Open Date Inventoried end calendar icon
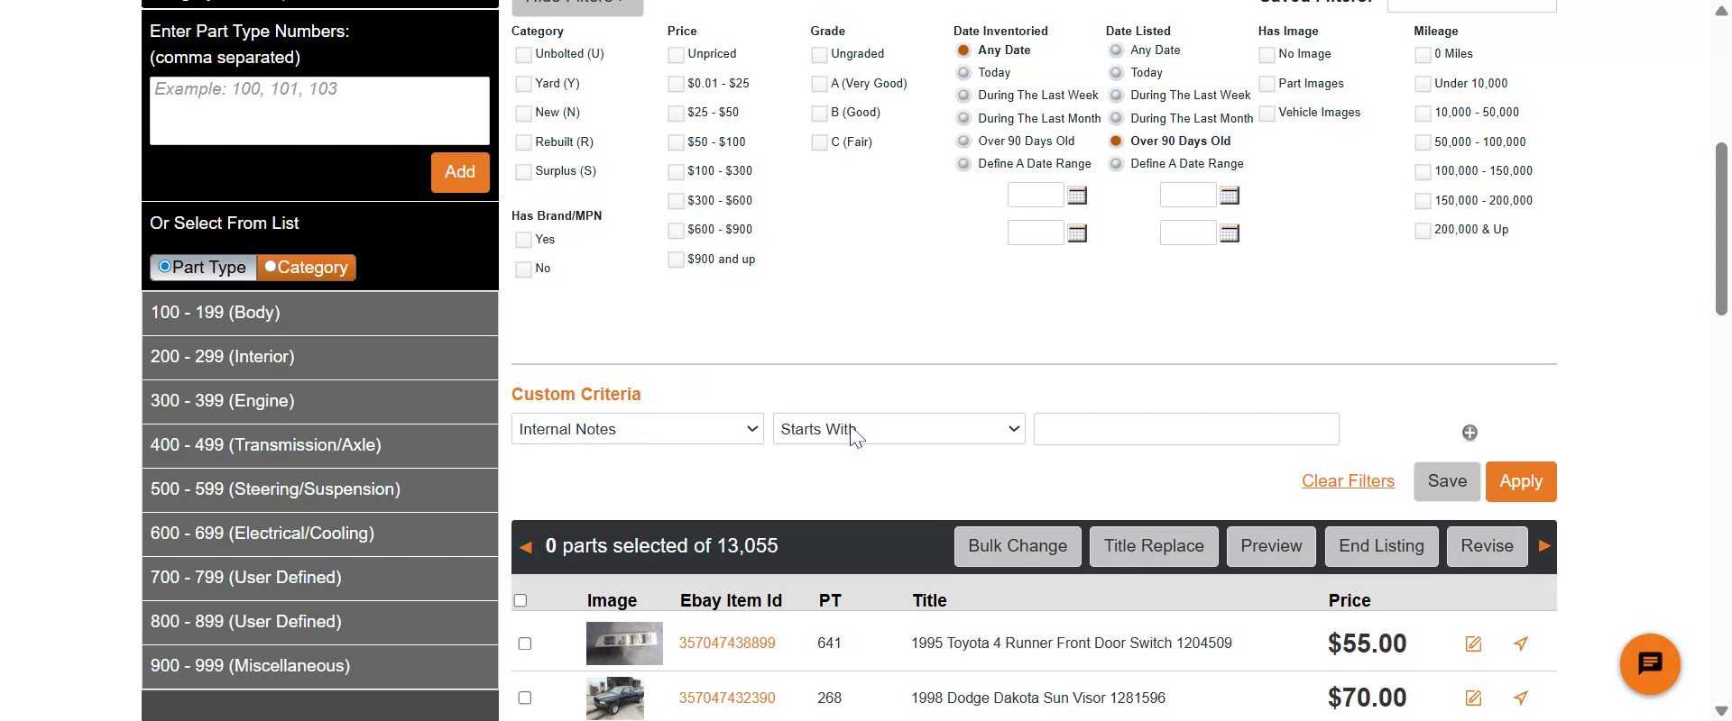The height and width of the screenshot is (721, 1732). pos(1077,233)
